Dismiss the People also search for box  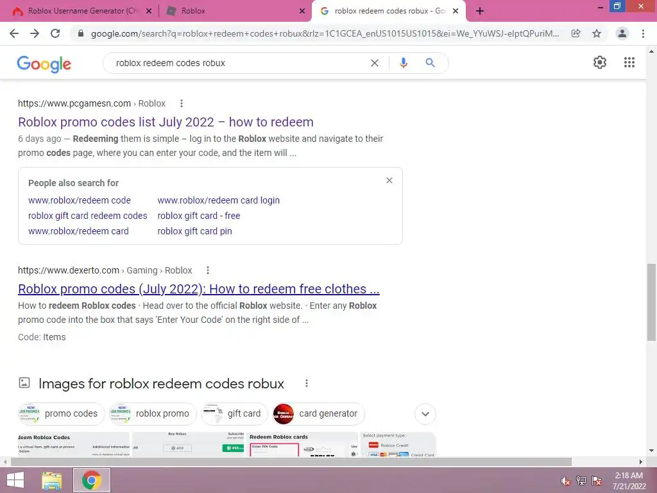point(389,180)
